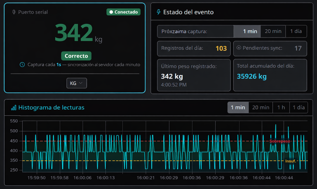Click the timestamp 4:00:52 PM
The height and width of the screenshot is (189, 317).
pos(174,85)
